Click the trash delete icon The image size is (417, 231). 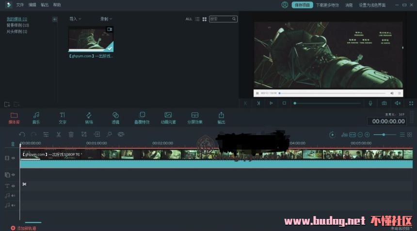point(71,134)
